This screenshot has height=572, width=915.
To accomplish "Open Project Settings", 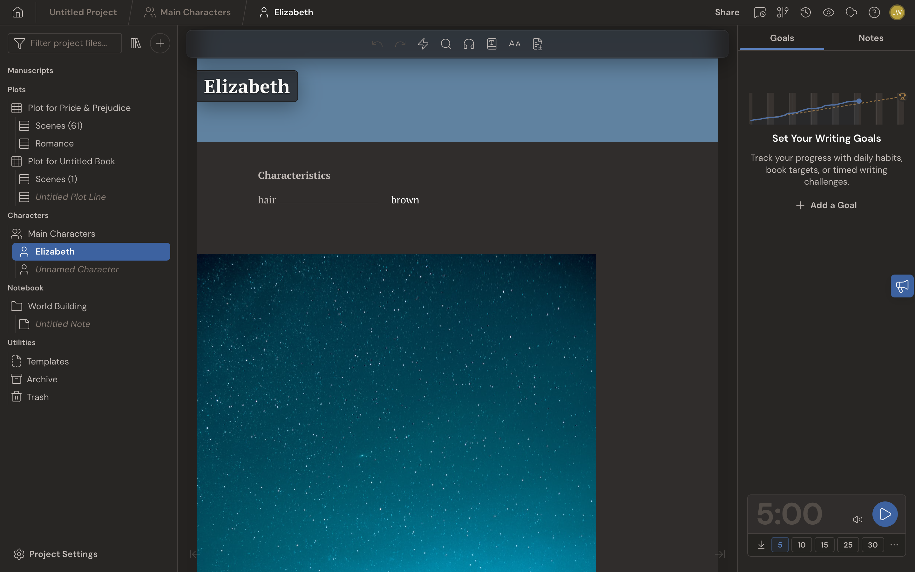I will click(x=56, y=554).
